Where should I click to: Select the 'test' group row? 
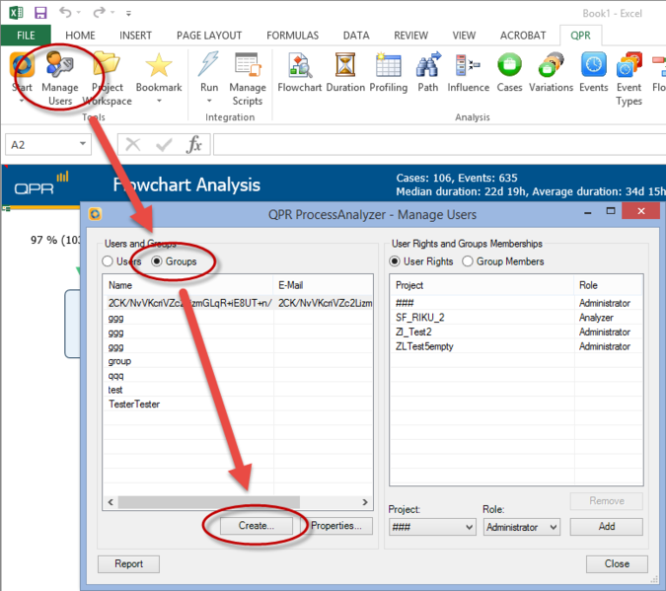point(238,389)
